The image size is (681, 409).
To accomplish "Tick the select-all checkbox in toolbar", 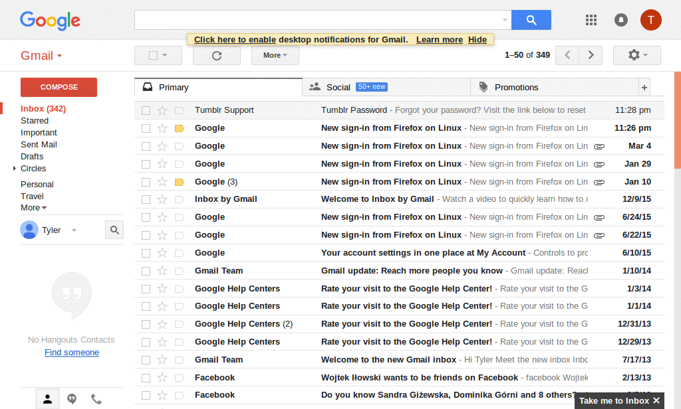I will click(153, 56).
